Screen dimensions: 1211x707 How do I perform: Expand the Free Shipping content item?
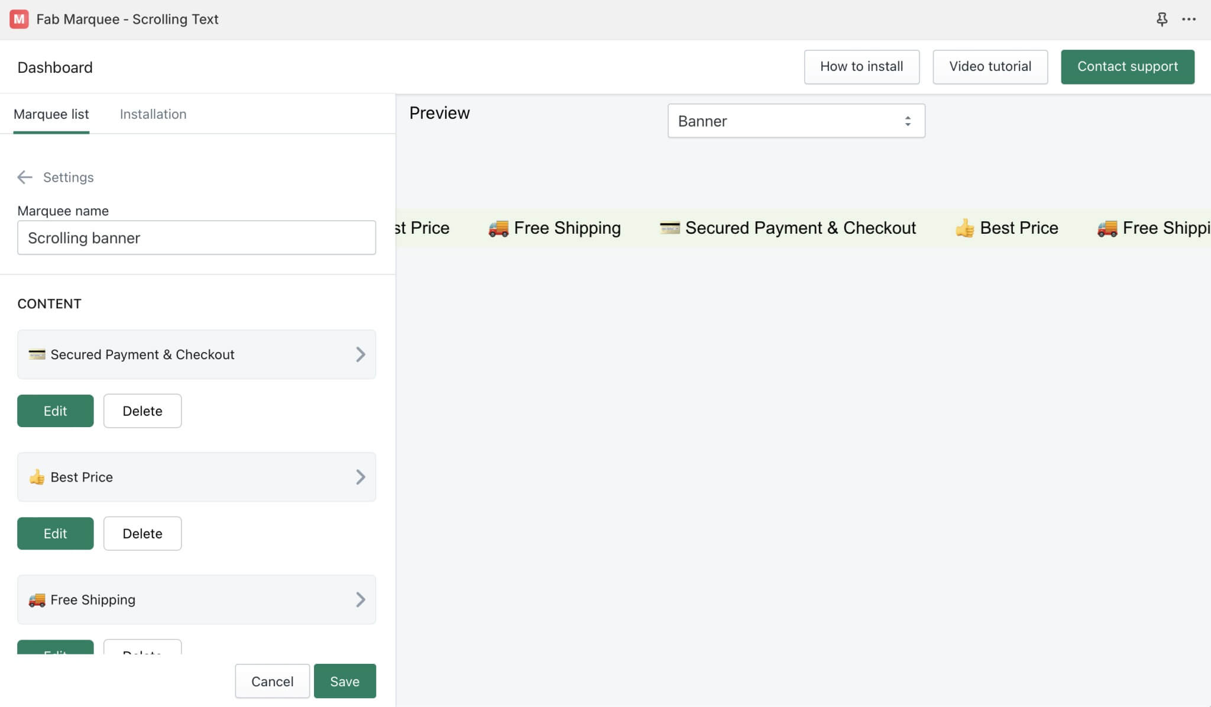(x=361, y=599)
